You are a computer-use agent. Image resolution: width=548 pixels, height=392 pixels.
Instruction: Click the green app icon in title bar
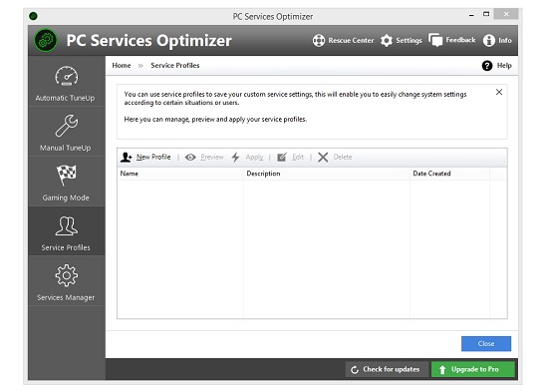tap(33, 16)
